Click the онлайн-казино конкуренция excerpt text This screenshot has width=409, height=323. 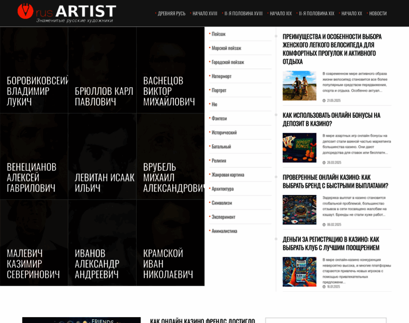pos(357,271)
